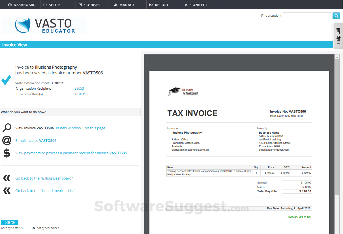Image resolution: width=343 pixels, height=234 pixels.
Task: Click the blue checkmark confirmation icon
Action: tap(6, 80)
